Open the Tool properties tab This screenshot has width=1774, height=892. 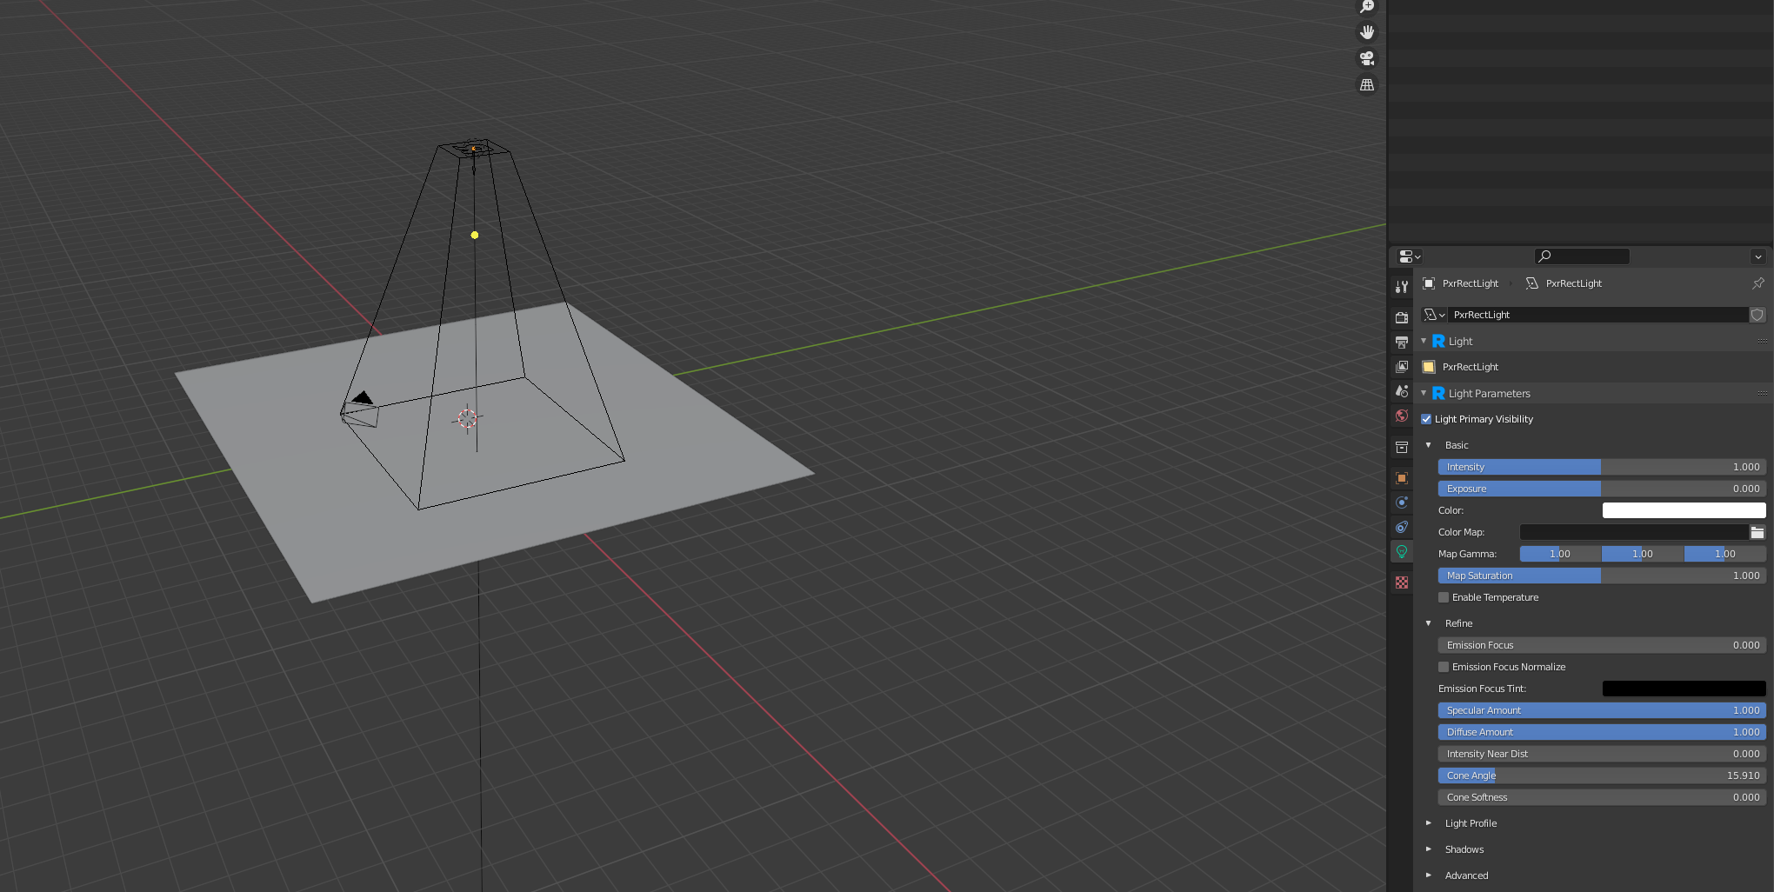coord(1402,286)
